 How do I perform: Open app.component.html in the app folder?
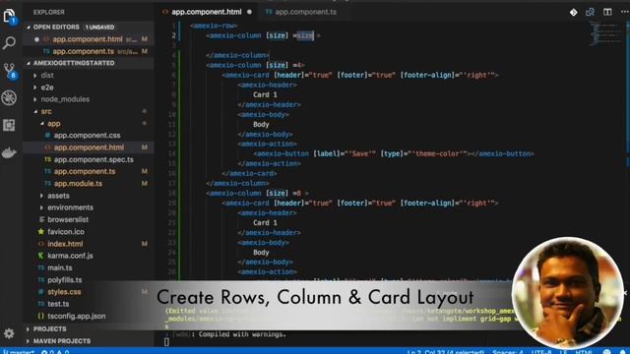[x=89, y=147]
